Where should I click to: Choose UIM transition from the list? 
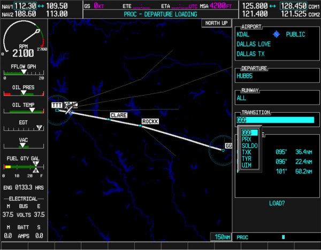point(246,166)
